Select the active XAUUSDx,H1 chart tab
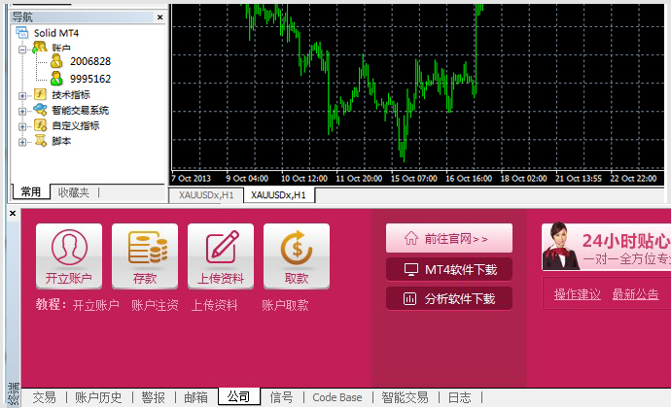 tap(278, 195)
